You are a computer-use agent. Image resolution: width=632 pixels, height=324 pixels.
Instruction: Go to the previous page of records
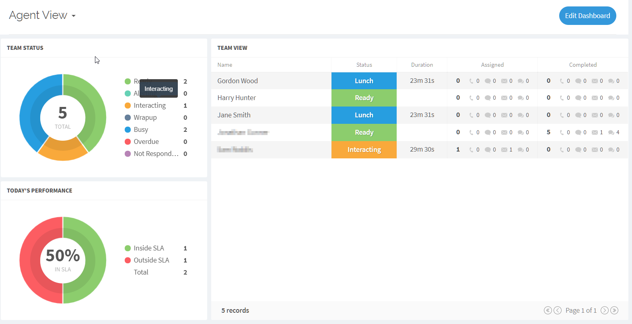coord(558,310)
